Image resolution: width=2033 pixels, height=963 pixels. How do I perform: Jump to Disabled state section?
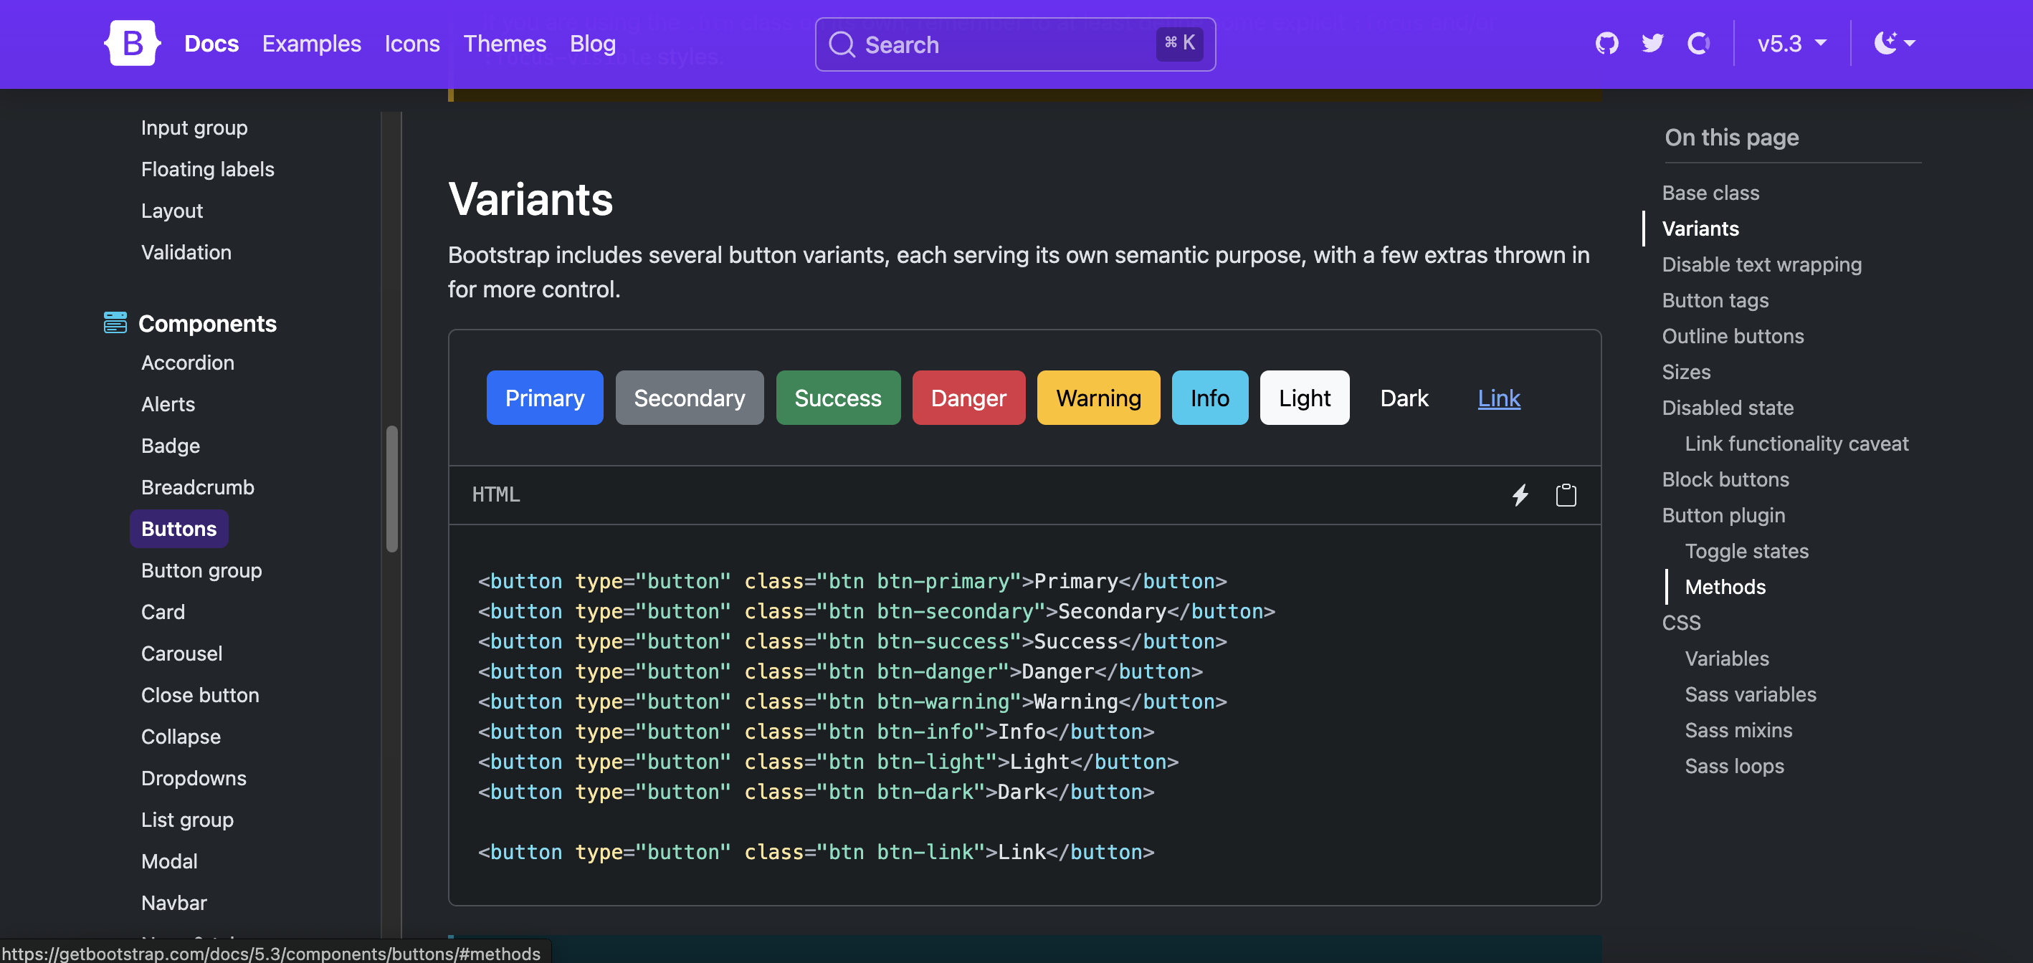tap(1728, 408)
